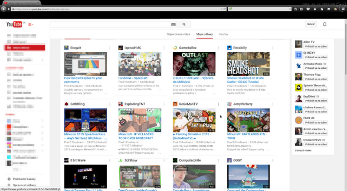The width and height of the screenshot is (347, 191).
Task: Subscribe to Thomas Figg channel
Action: click(316, 79)
